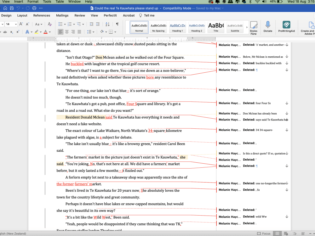Open the font color dropdown arrow

[50, 32]
